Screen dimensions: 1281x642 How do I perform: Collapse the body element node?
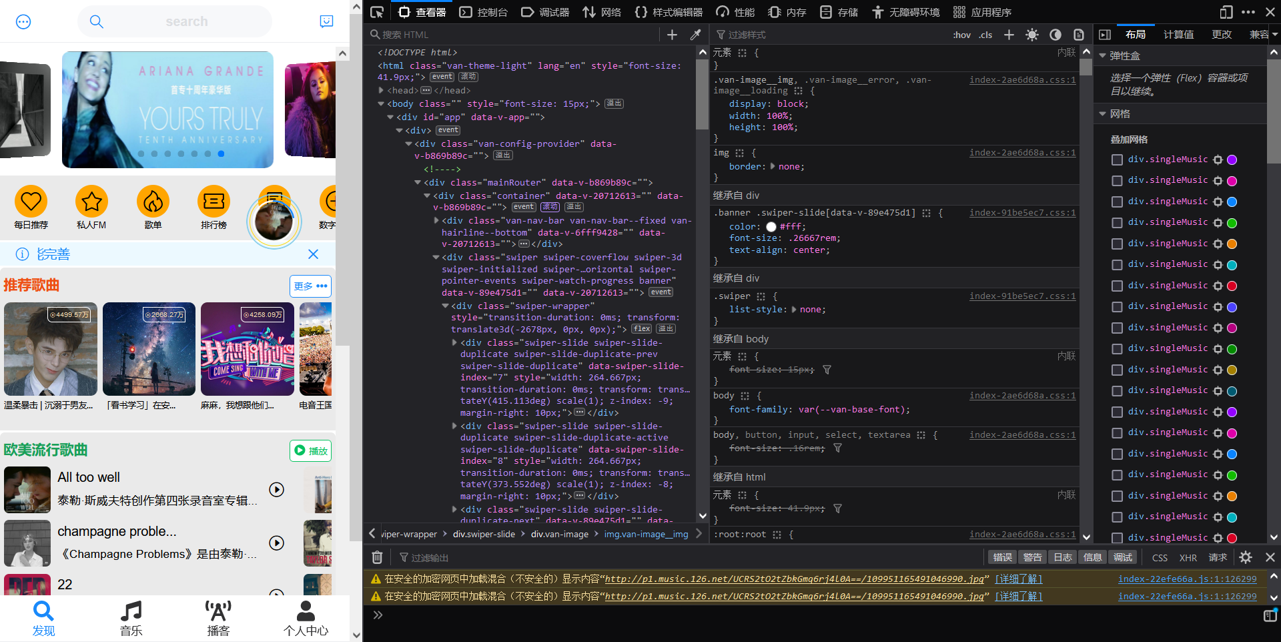pos(381,103)
